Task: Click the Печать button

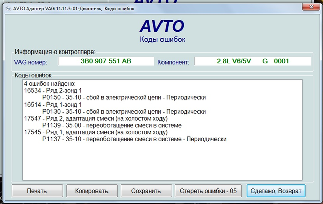Action: (x=37, y=191)
